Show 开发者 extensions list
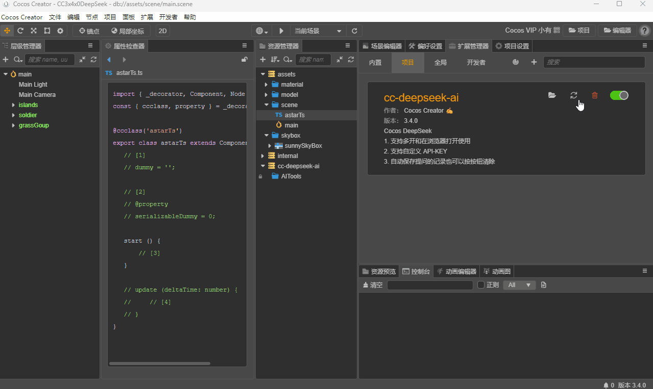 pyautogui.click(x=476, y=63)
